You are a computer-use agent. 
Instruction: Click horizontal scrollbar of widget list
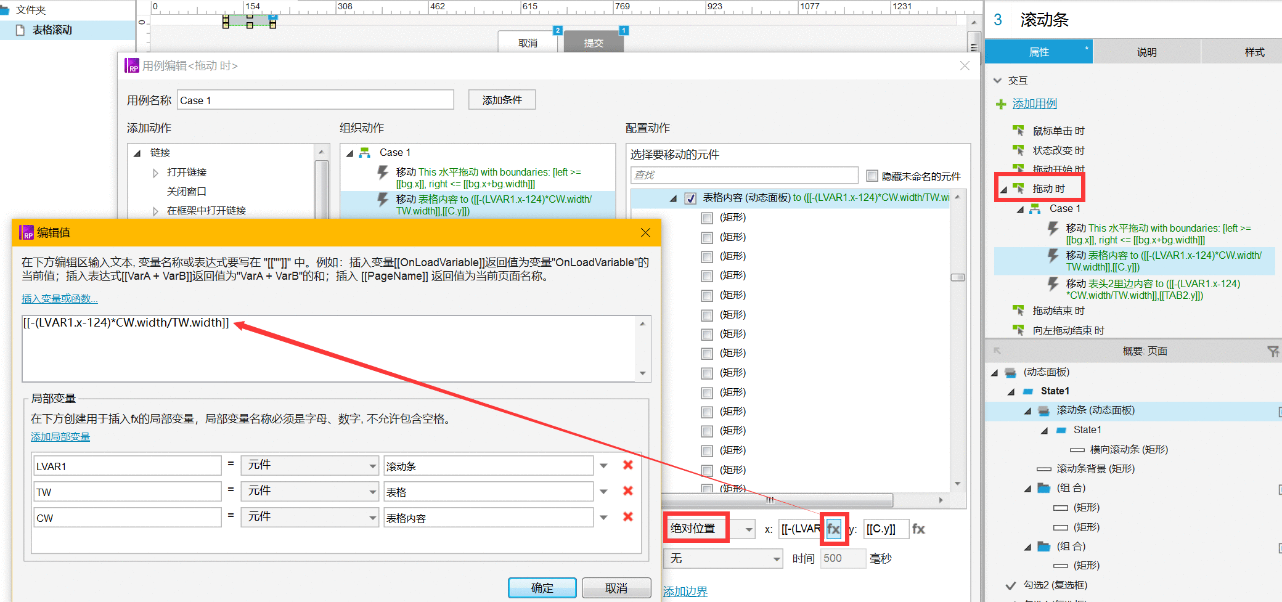point(777,500)
